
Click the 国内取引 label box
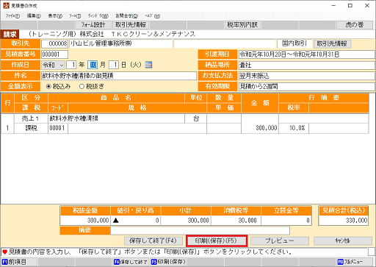click(294, 44)
